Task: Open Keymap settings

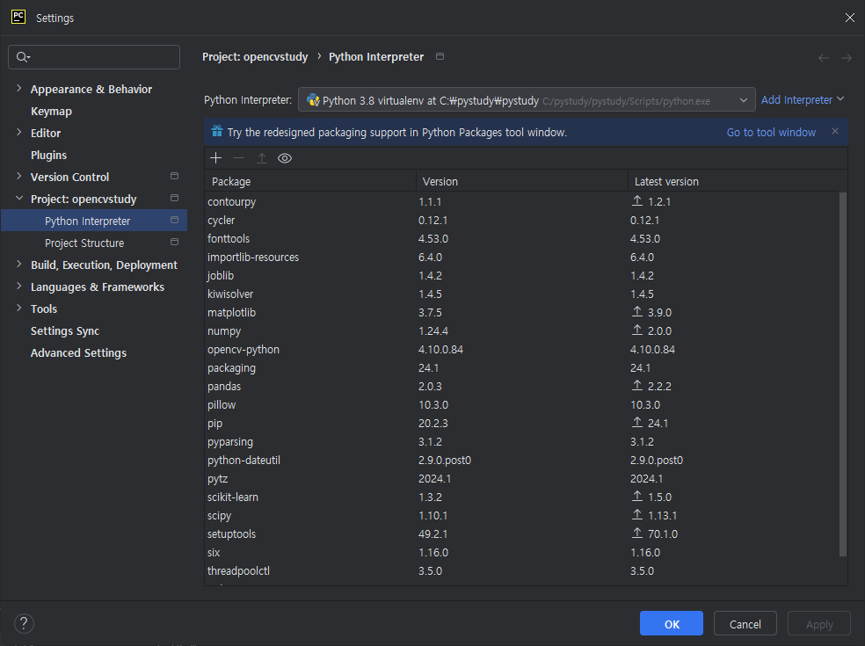Action: click(x=51, y=112)
